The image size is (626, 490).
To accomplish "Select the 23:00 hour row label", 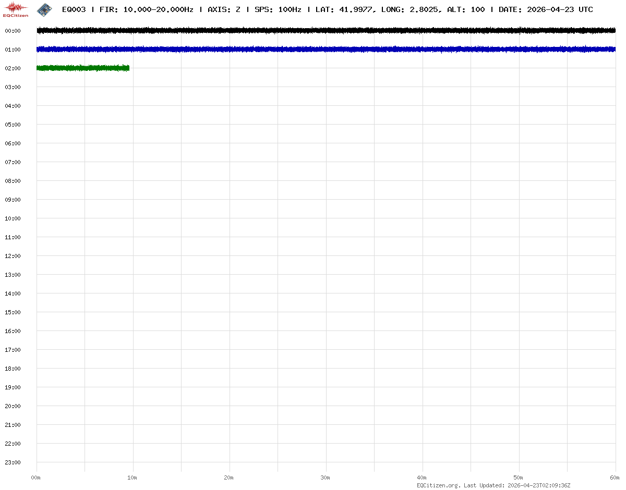I will coord(13,462).
